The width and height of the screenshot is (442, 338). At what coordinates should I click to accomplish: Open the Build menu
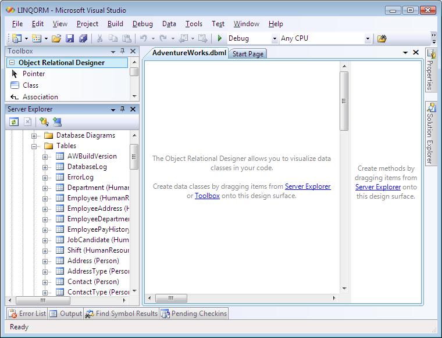click(x=115, y=24)
